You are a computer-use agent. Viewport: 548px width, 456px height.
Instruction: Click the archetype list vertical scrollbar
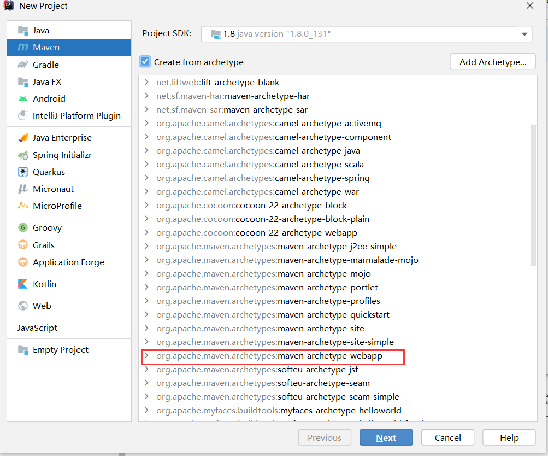(533, 196)
